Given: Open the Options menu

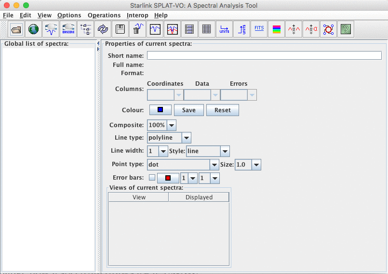Looking at the screenshot, I should tap(69, 15).
